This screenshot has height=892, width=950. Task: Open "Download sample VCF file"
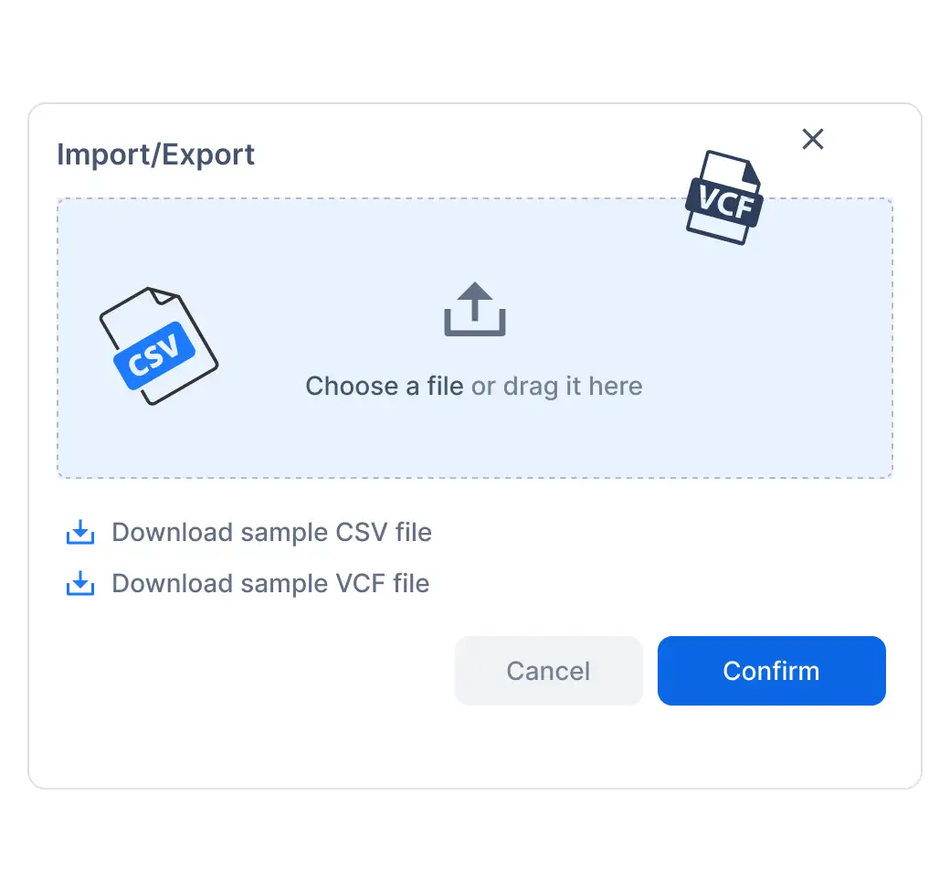[269, 583]
